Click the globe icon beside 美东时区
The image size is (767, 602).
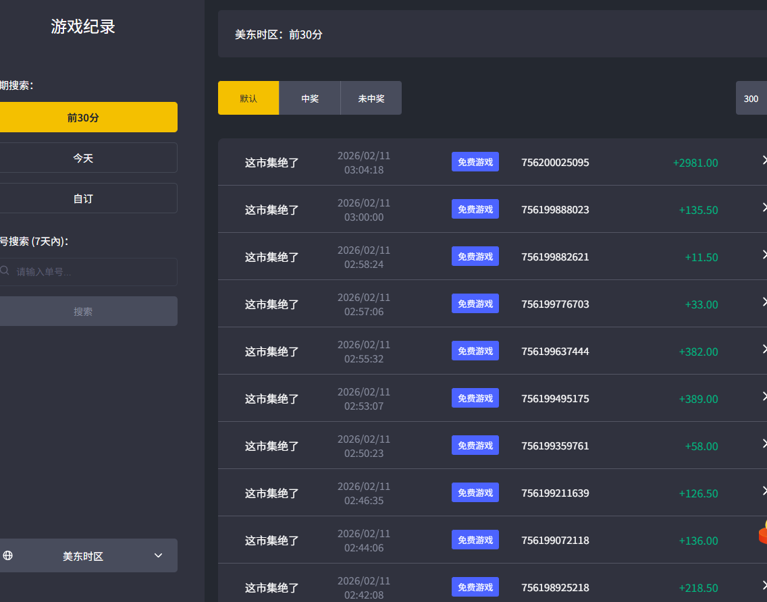pos(8,555)
